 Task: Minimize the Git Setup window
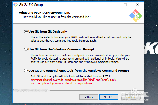(x=113, y=5)
